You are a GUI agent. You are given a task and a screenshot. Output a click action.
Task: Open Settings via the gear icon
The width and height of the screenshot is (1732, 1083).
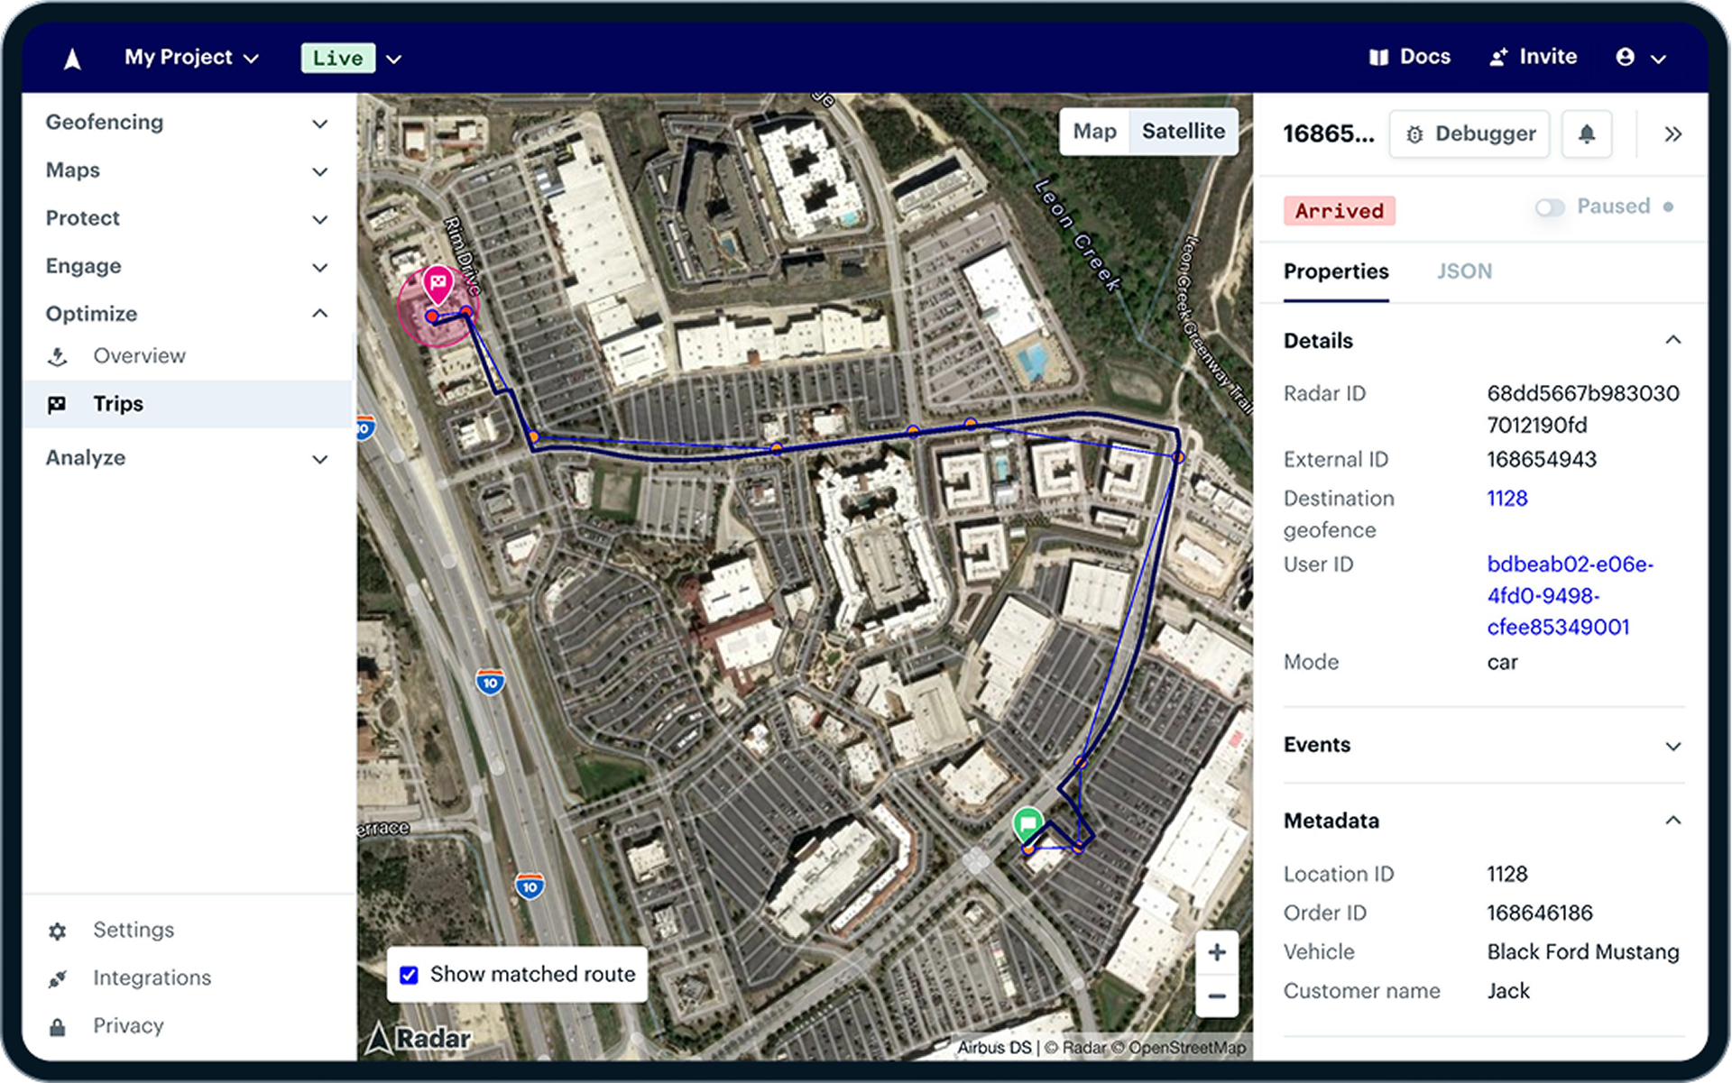click(x=58, y=931)
